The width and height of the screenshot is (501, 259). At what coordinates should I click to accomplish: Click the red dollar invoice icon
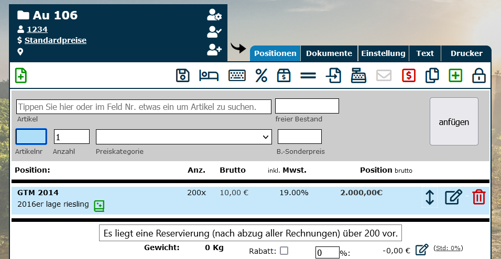click(409, 76)
